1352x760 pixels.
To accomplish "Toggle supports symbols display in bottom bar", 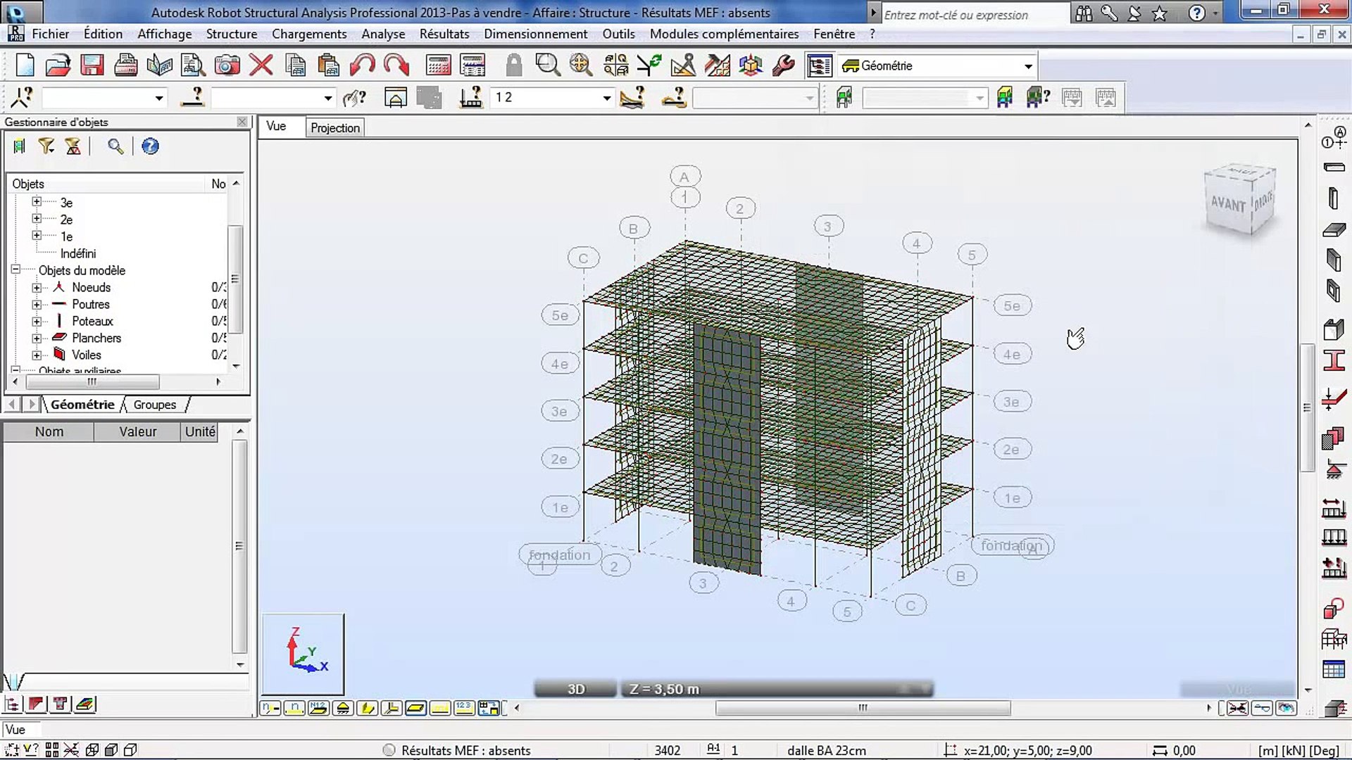I will 343,708.
